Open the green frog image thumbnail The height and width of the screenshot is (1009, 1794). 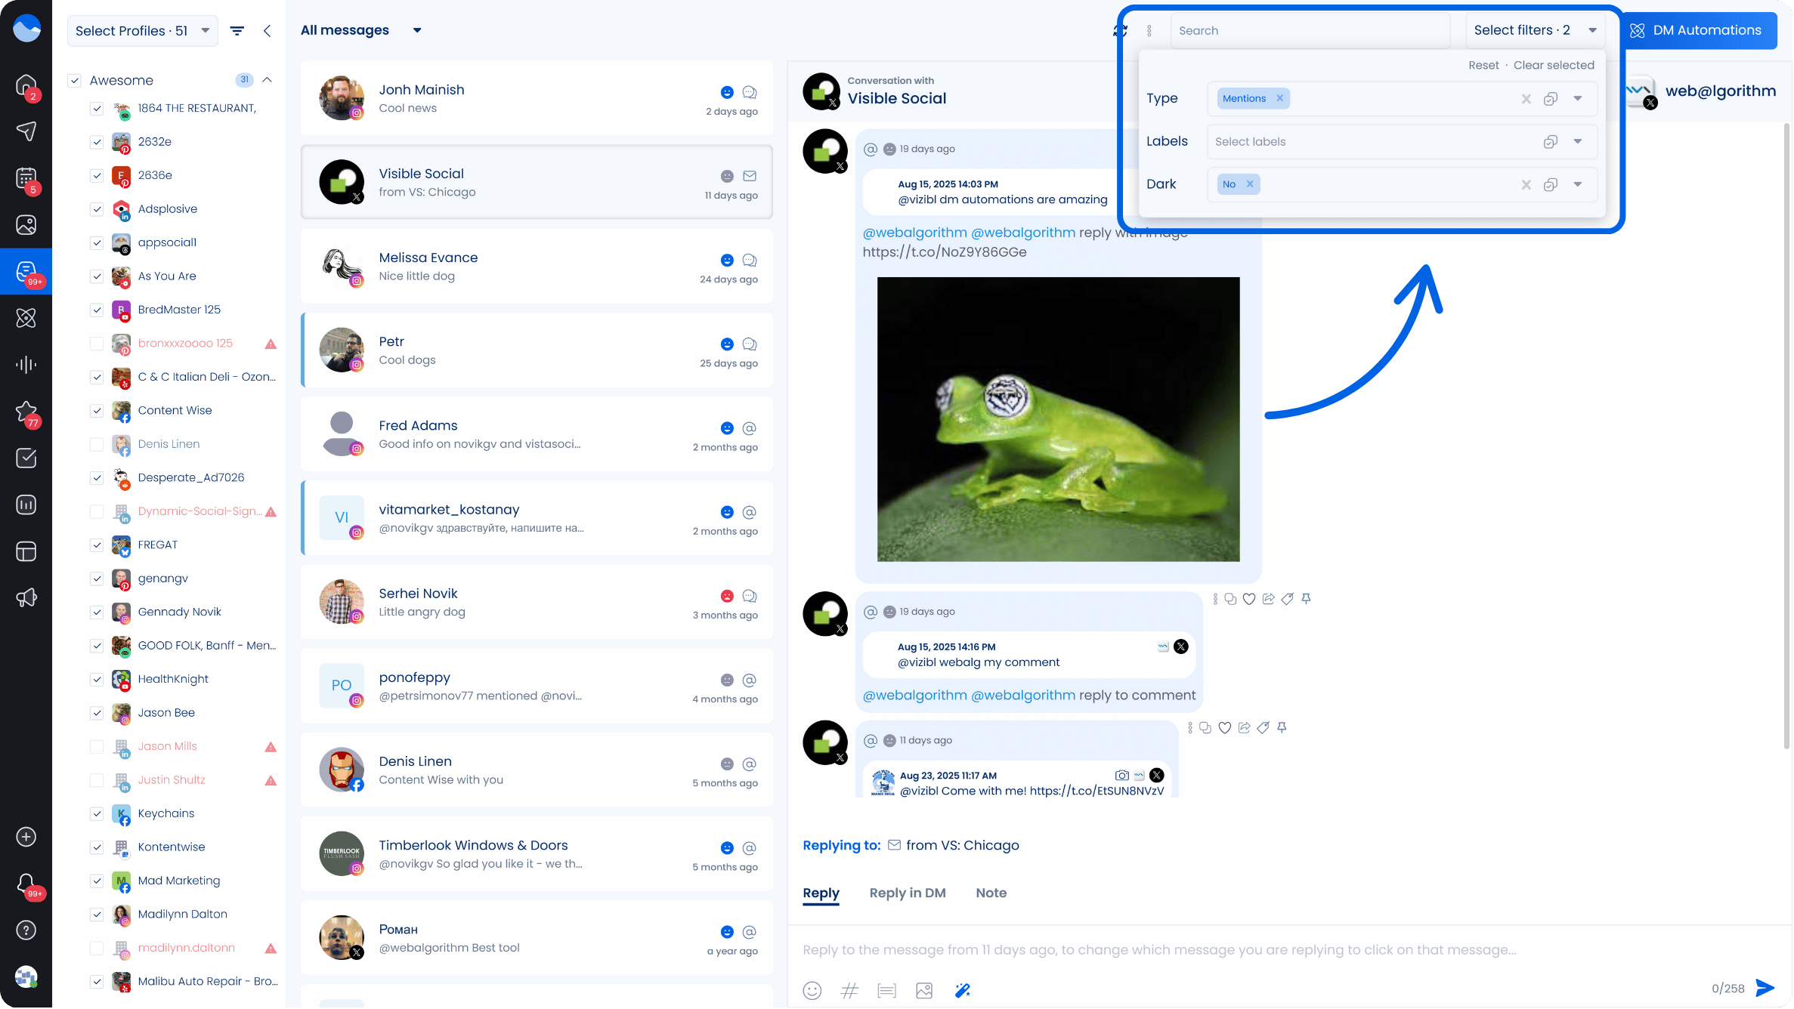pyautogui.click(x=1059, y=420)
